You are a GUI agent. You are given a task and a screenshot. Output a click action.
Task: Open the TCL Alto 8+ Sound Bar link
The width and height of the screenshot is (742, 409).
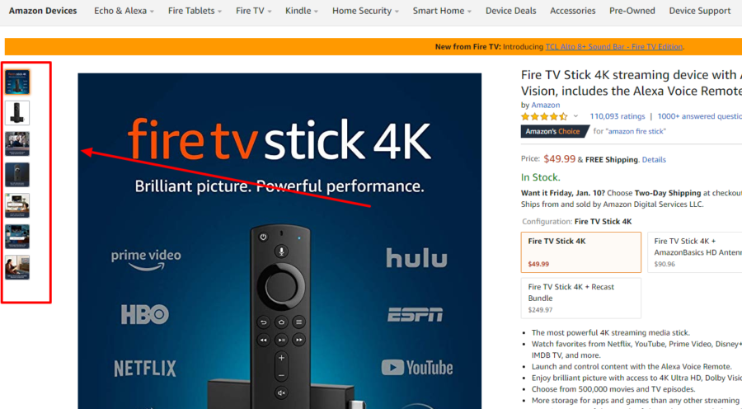click(x=613, y=46)
